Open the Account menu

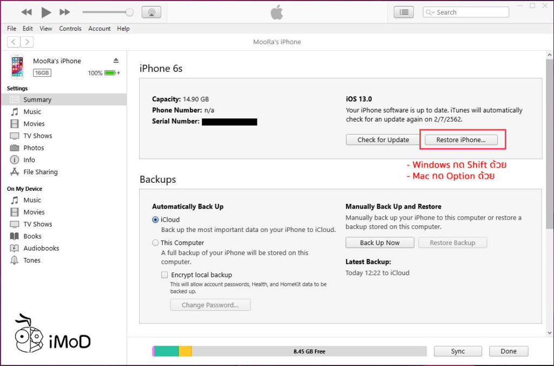coord(100,29)
